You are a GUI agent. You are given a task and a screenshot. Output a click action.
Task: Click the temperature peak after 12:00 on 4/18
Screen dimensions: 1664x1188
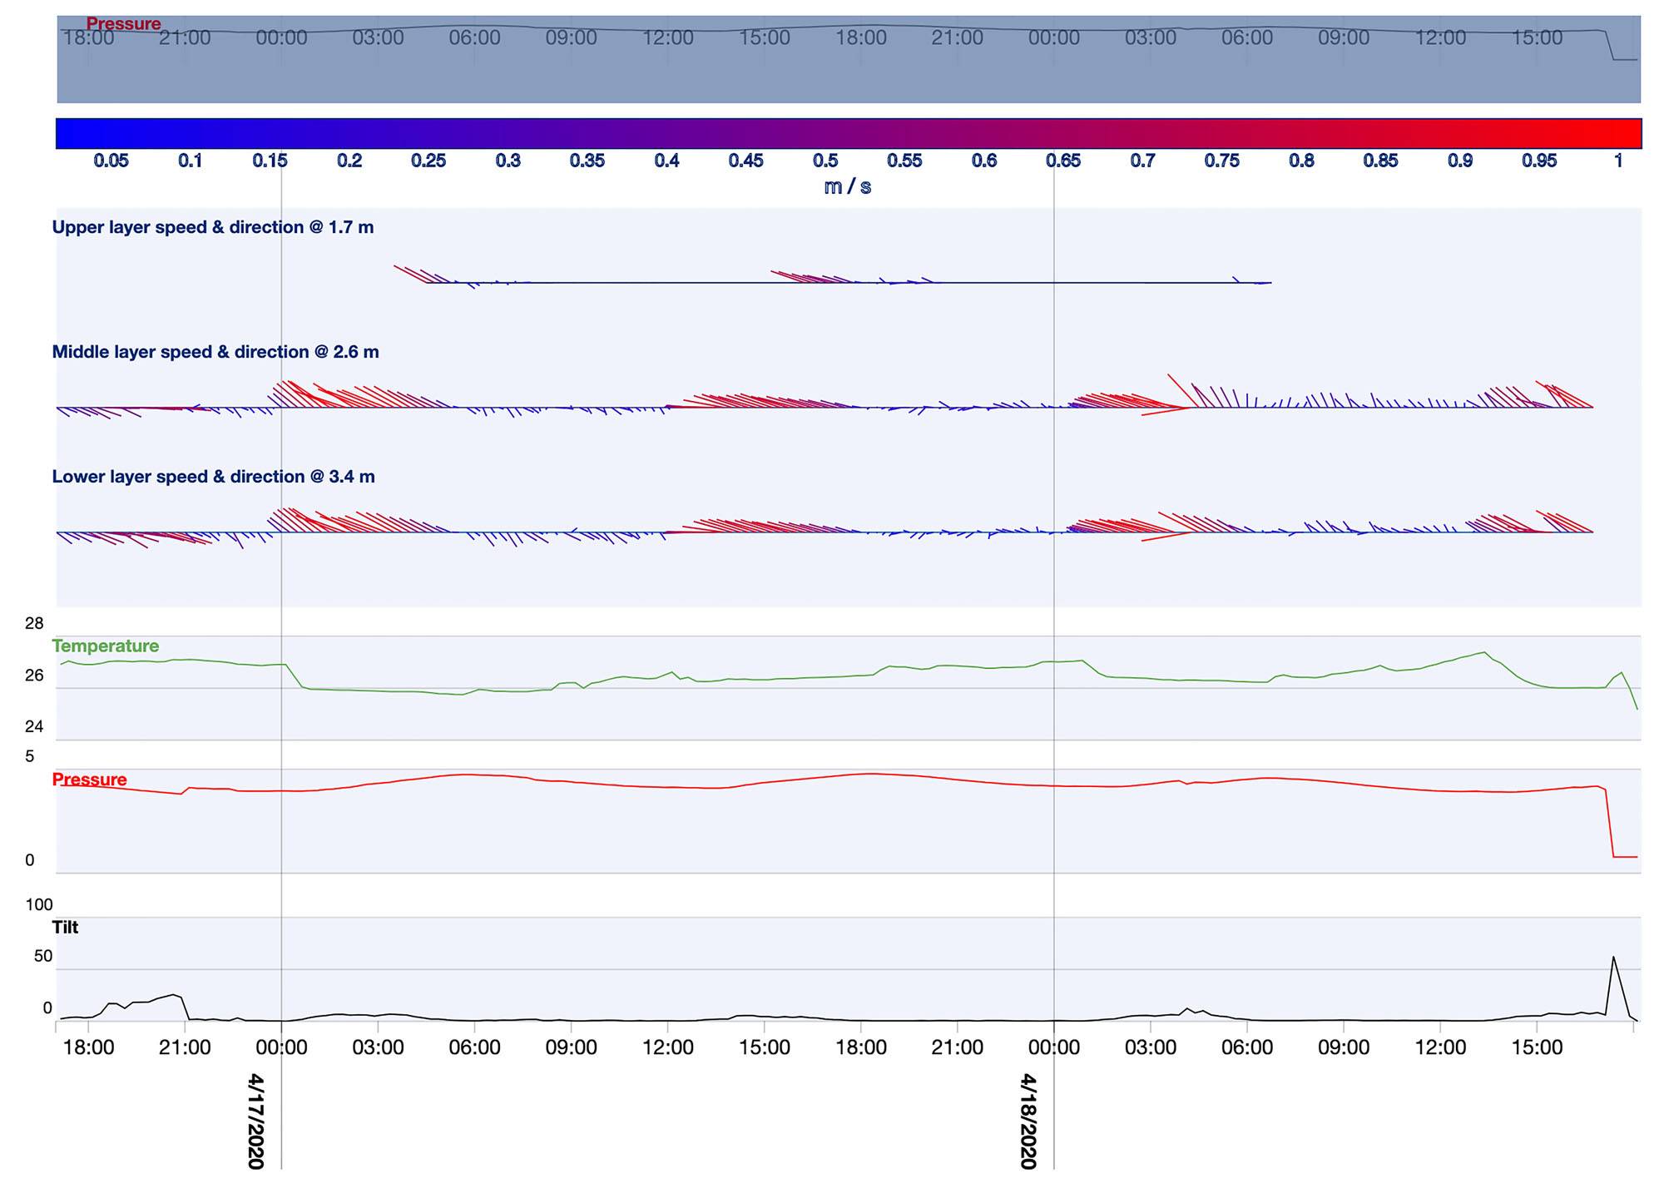tap(1483, 652)
